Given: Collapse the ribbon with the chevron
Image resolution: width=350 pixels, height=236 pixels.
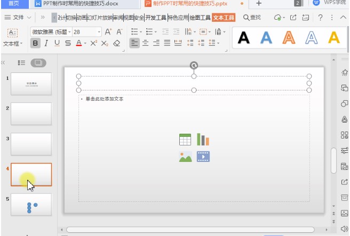Looking at the screenshot, I should [x=343, y=18].
